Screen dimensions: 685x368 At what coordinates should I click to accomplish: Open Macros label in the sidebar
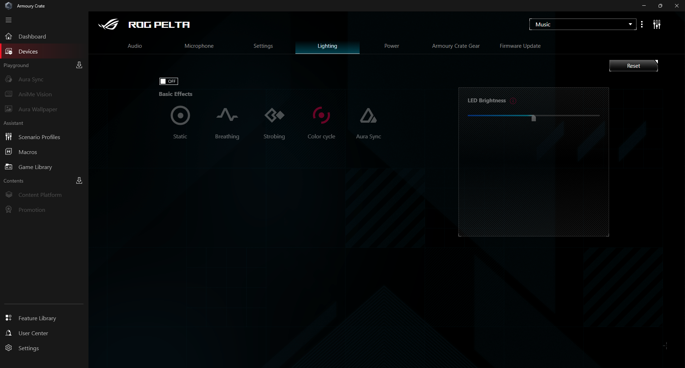pyautogui.click(x=28, y=152)
